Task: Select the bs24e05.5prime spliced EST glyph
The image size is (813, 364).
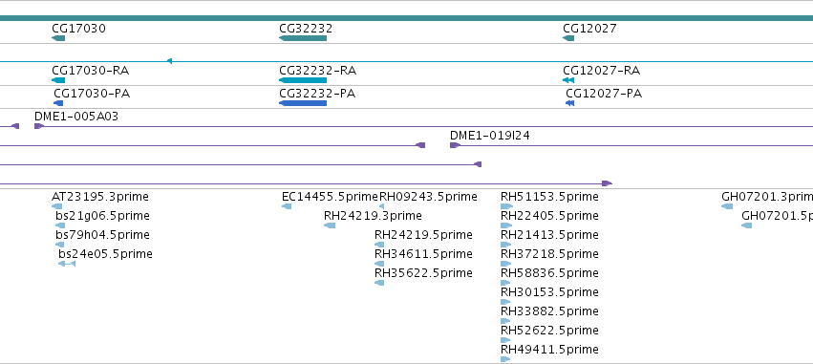Action: pyautogui.click(x=67, y=264)
